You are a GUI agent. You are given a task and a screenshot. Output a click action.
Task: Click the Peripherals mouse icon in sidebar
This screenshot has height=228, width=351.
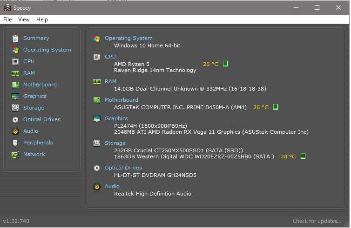point(15,143)
